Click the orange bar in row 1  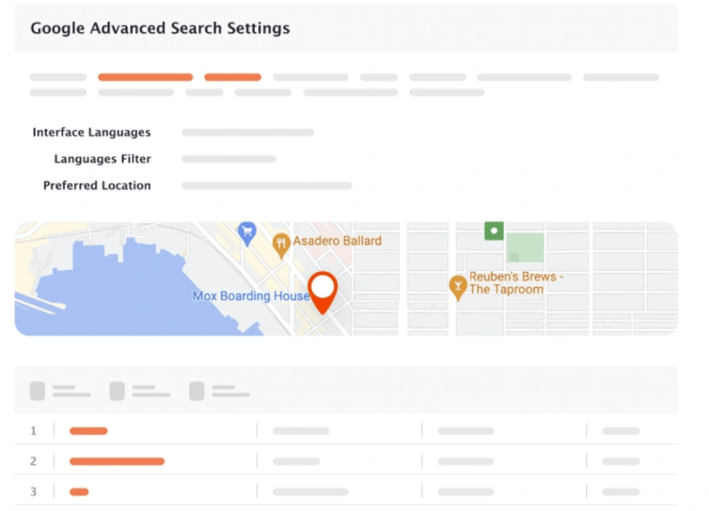click(x=89, y=431)
